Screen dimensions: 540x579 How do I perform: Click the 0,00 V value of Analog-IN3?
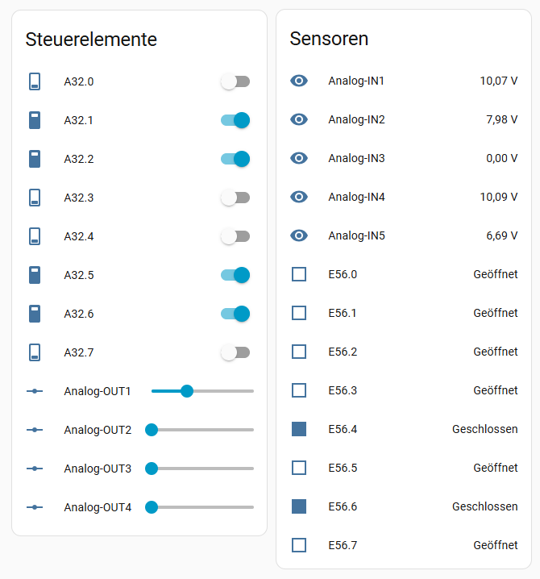point(501,158)
